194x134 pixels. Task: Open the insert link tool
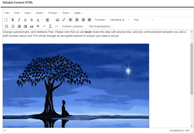pyautogui.click(x=64, y=20)
